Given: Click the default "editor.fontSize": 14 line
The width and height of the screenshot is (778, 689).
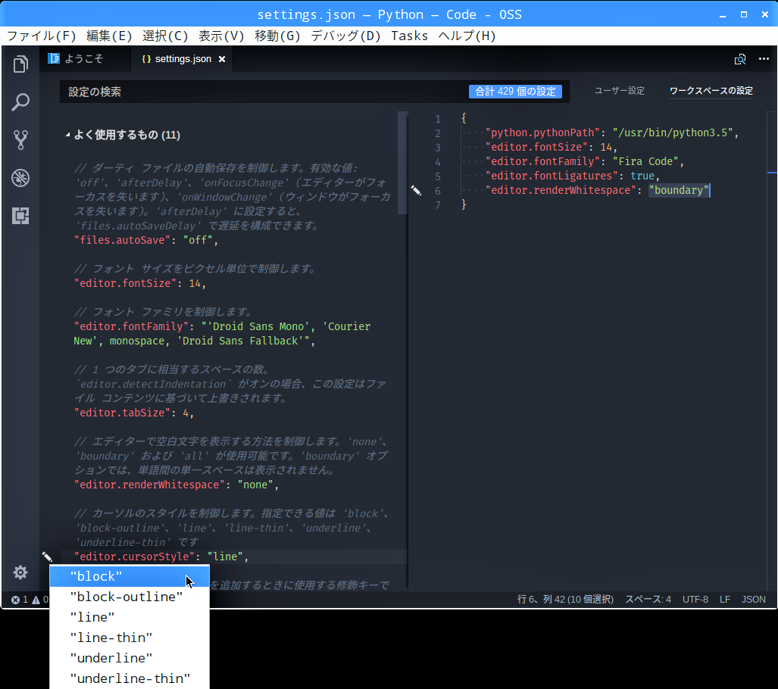Looking at the screenshot, I should point(139,283).
